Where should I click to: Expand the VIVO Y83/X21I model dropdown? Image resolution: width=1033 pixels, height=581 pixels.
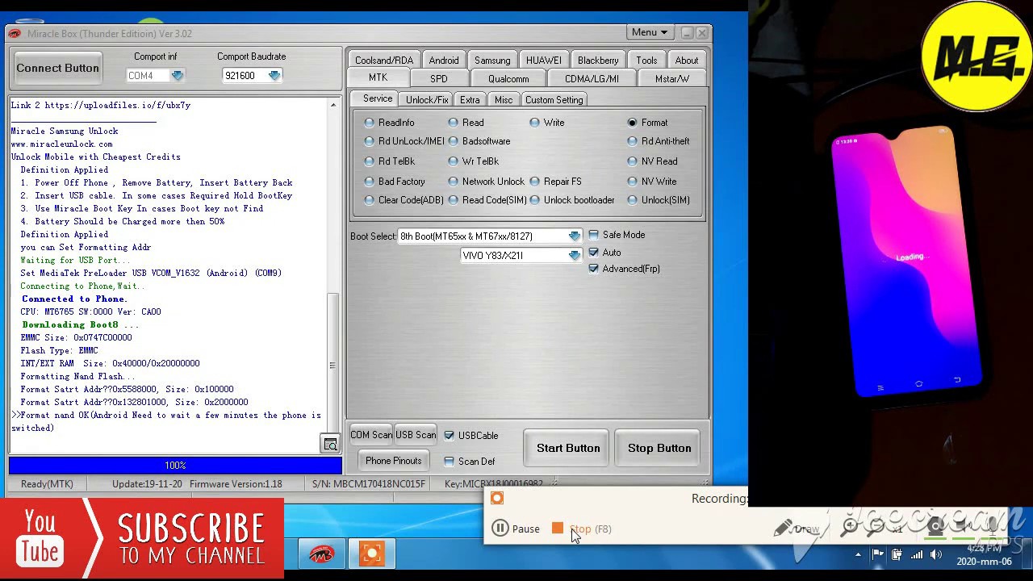click(x=575, y=255)
